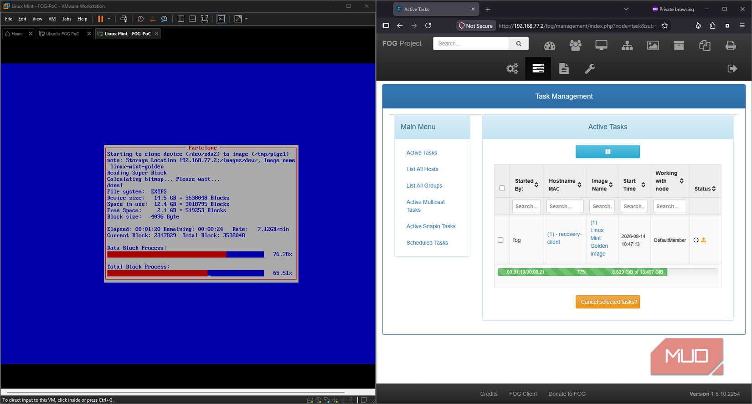This screenshot has width=752, height=404.
Task: Sort by Hostname column arrows
Action: point(579,184)
